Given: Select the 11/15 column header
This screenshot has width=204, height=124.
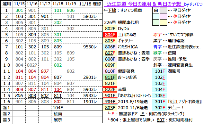Looking at the screenshot, I should coord(19,4).
